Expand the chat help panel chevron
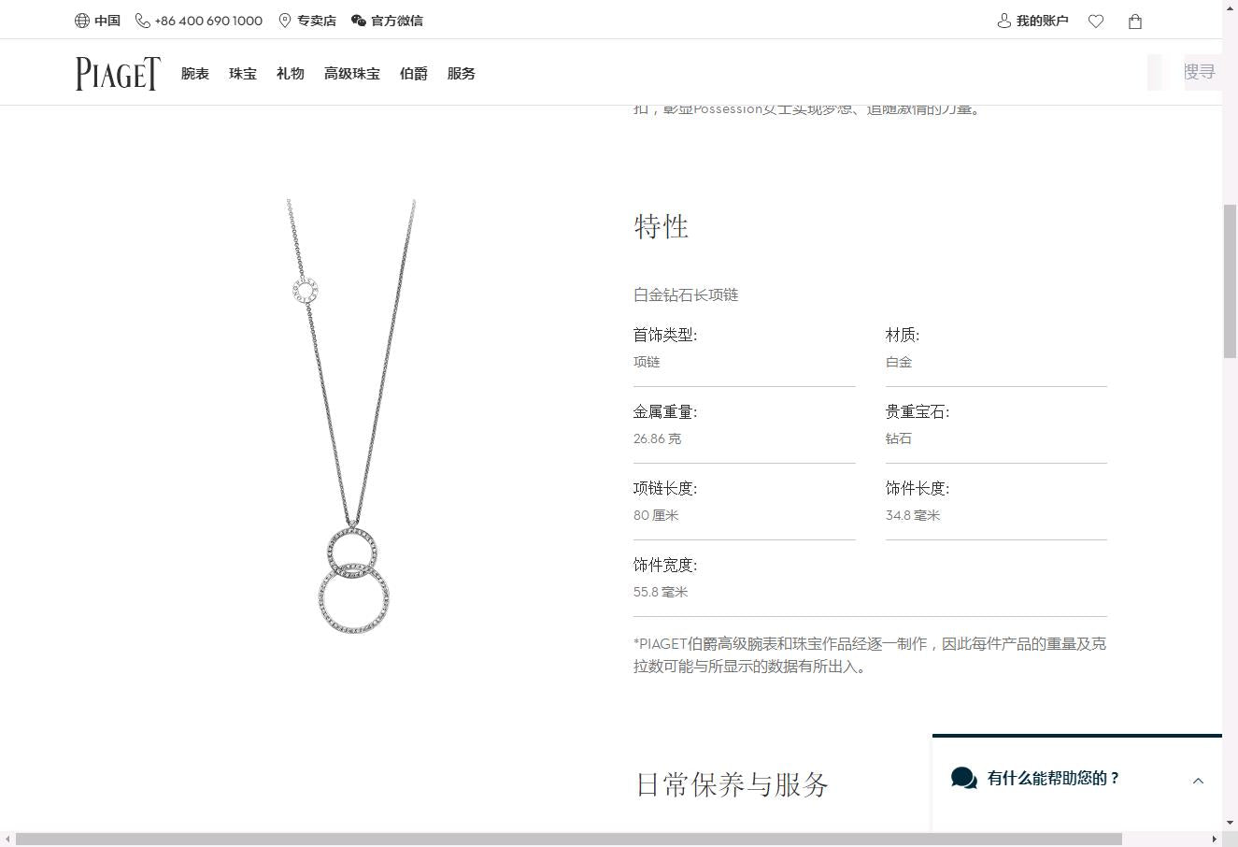The width and height of the screenshot is (1238, 847). (x=1198, y=781)
